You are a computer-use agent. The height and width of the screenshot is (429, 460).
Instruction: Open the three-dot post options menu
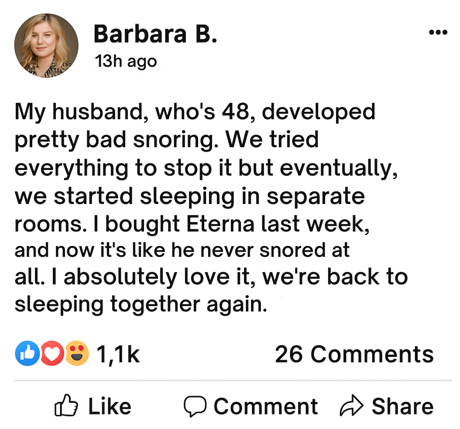point(438,33)
